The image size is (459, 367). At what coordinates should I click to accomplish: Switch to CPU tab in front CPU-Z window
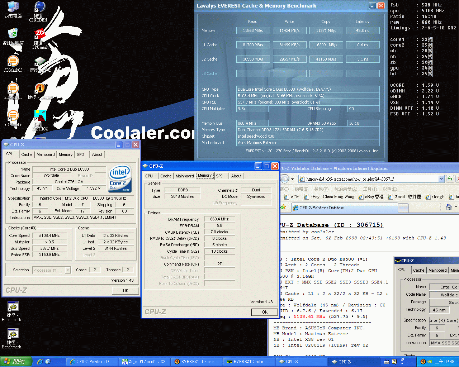pos(149,176)
